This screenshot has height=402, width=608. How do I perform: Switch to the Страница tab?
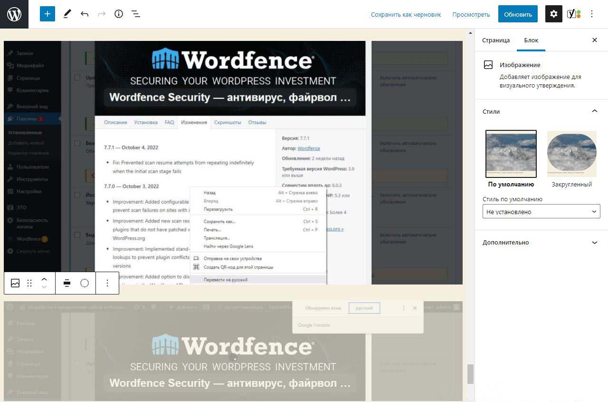coord(496,40)
